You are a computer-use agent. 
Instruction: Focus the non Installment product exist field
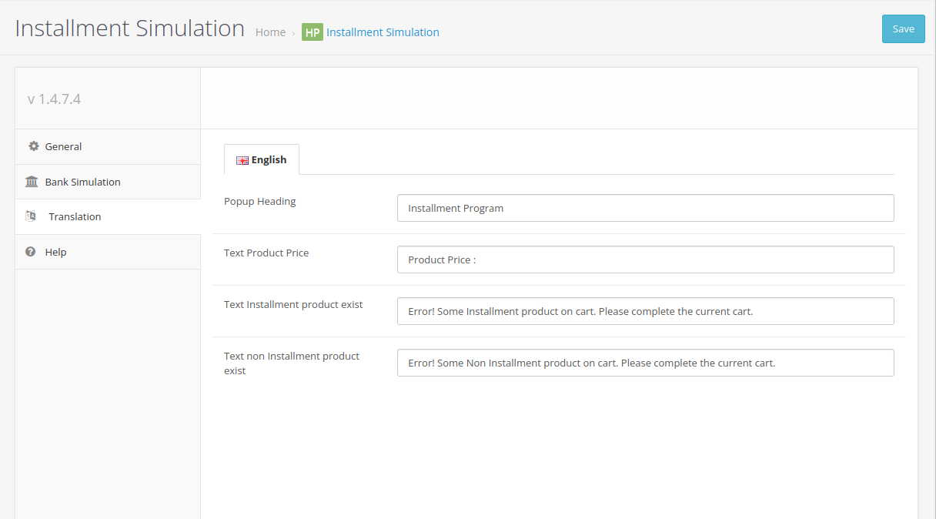(645, 363)
